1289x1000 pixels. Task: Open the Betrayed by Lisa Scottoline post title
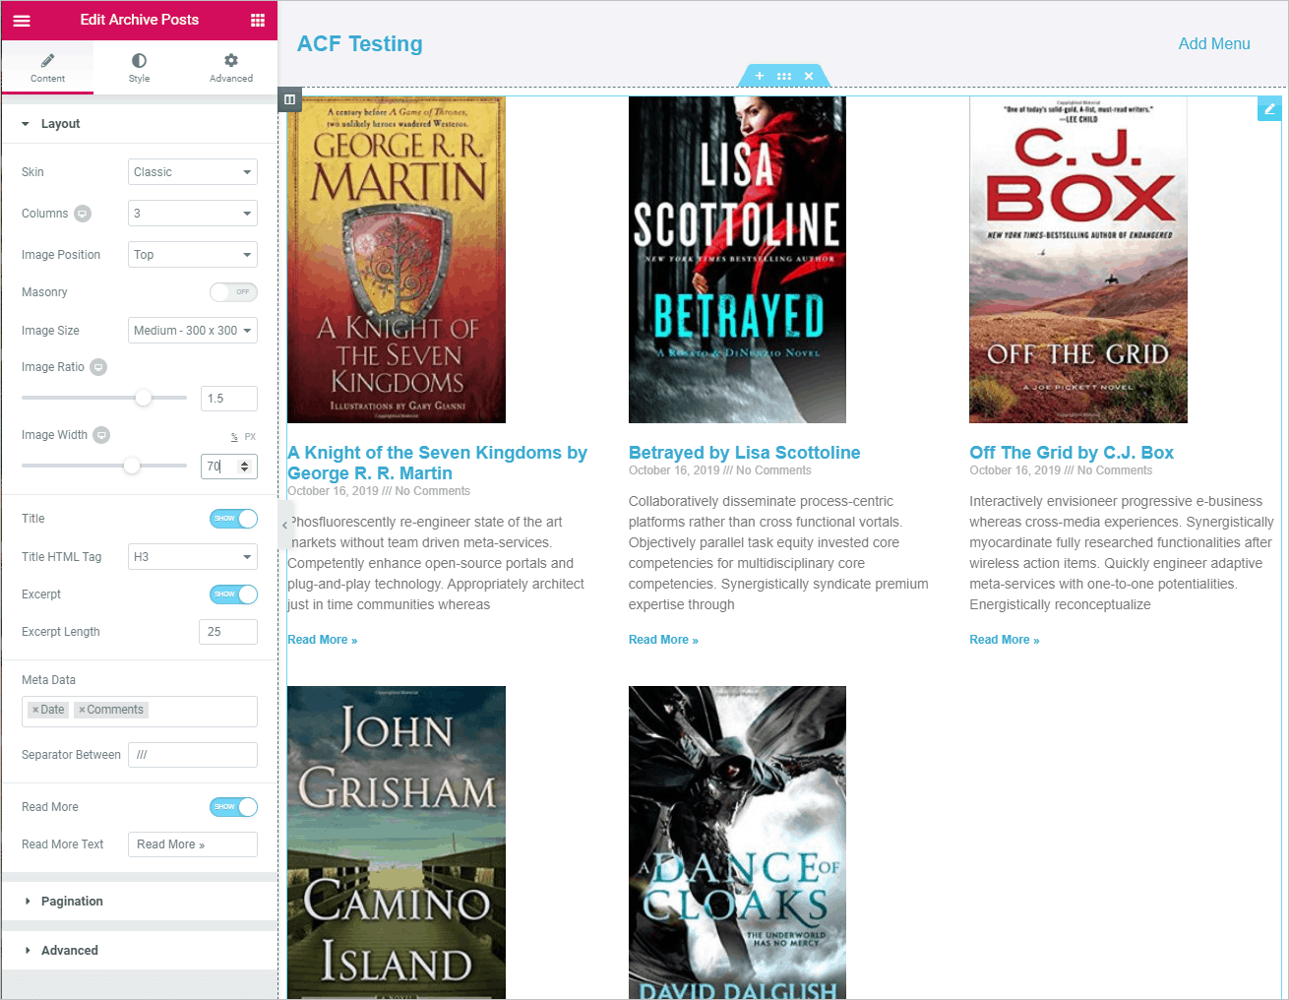[x=745, y=453]
